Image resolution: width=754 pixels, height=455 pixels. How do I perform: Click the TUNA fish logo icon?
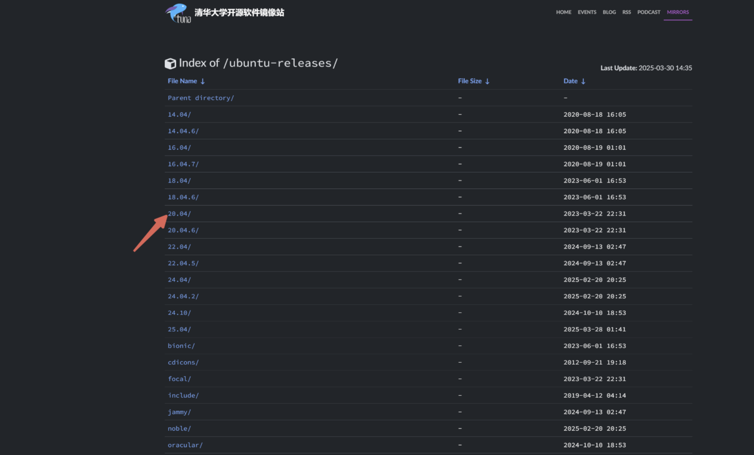click(178, 13)
